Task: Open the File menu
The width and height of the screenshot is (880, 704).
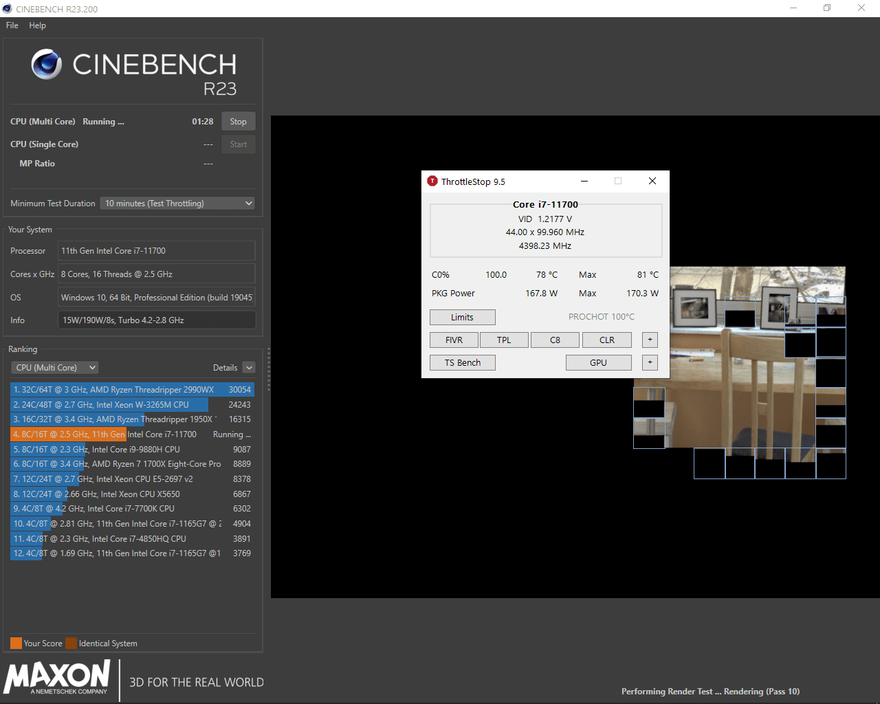Action: pos(12,25)
